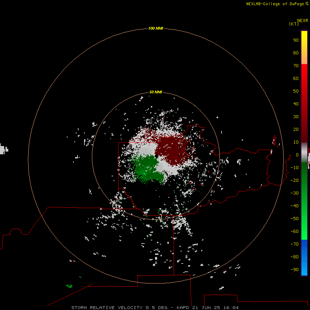Pick the yellow-orange band of the velocity scale
310x310 pixels.
pos(304,48)
